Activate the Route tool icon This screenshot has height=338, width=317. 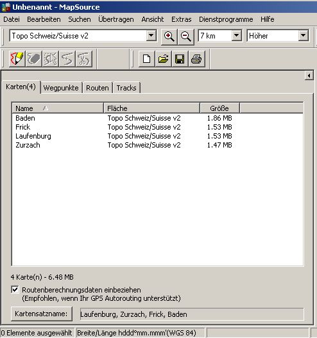click(67, 58)
